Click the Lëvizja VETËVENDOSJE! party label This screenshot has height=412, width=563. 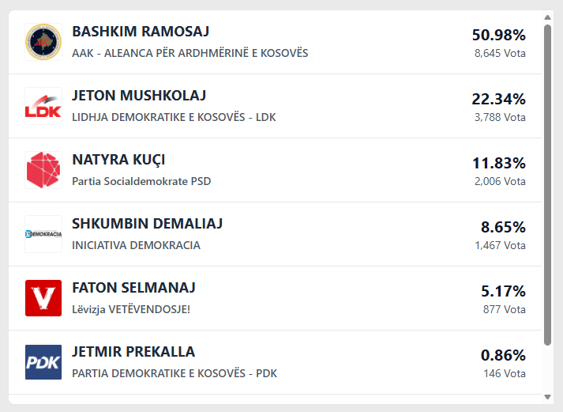(x=131, y=309)
